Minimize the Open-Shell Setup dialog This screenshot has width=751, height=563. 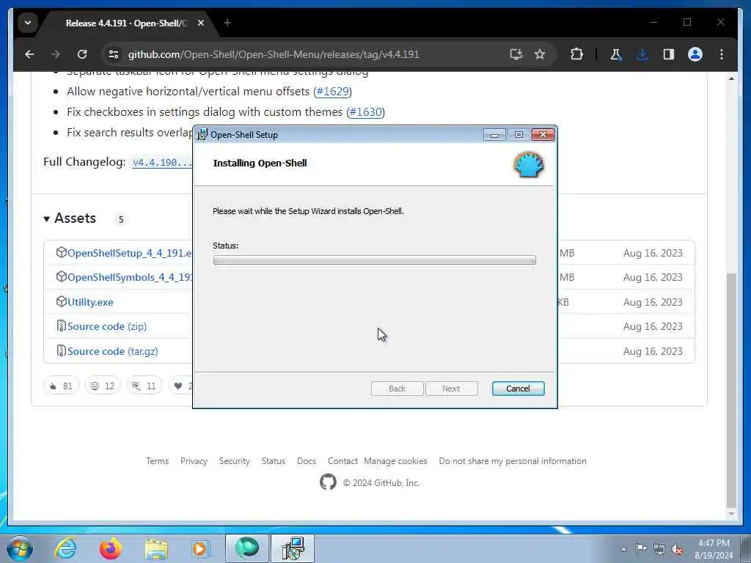coord(494,135)
